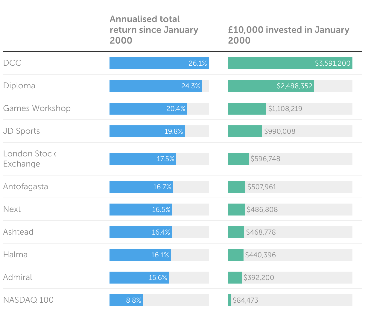Click the Diploma company name
Screen dimensions: 365x314
click(19, 86)
